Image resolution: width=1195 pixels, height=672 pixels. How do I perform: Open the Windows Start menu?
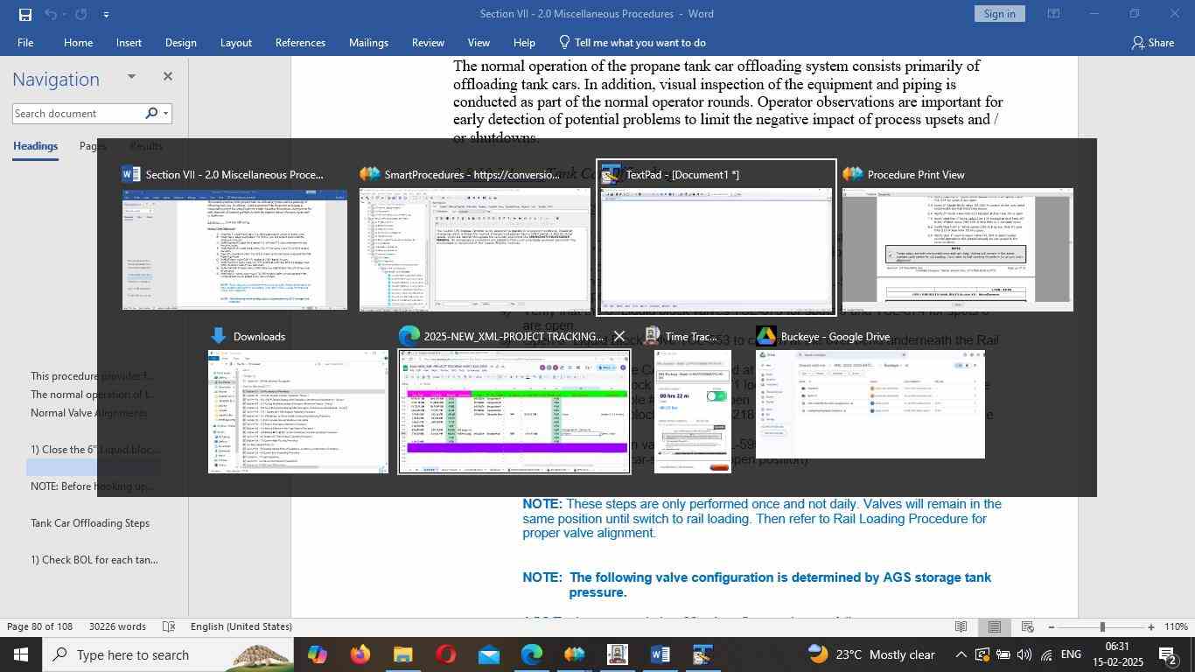pos(21,654)
